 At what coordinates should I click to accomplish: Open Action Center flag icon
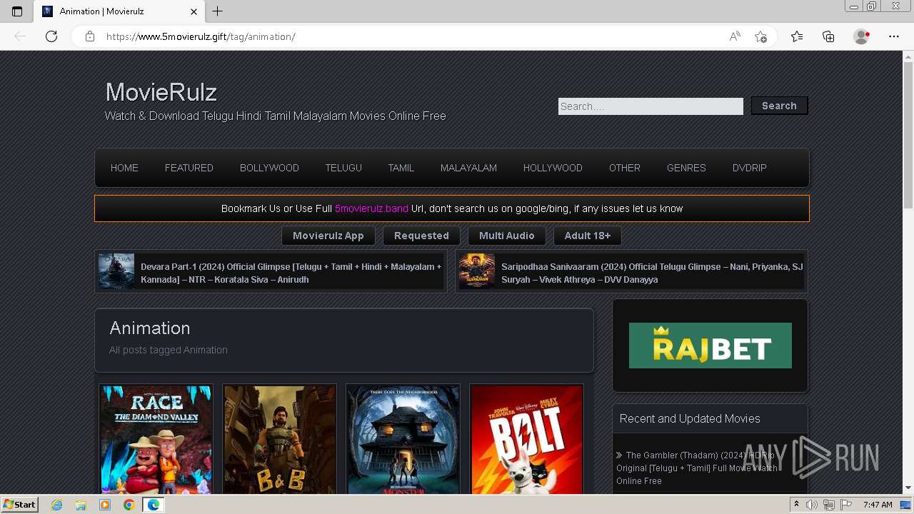click(x=846, y=505)
